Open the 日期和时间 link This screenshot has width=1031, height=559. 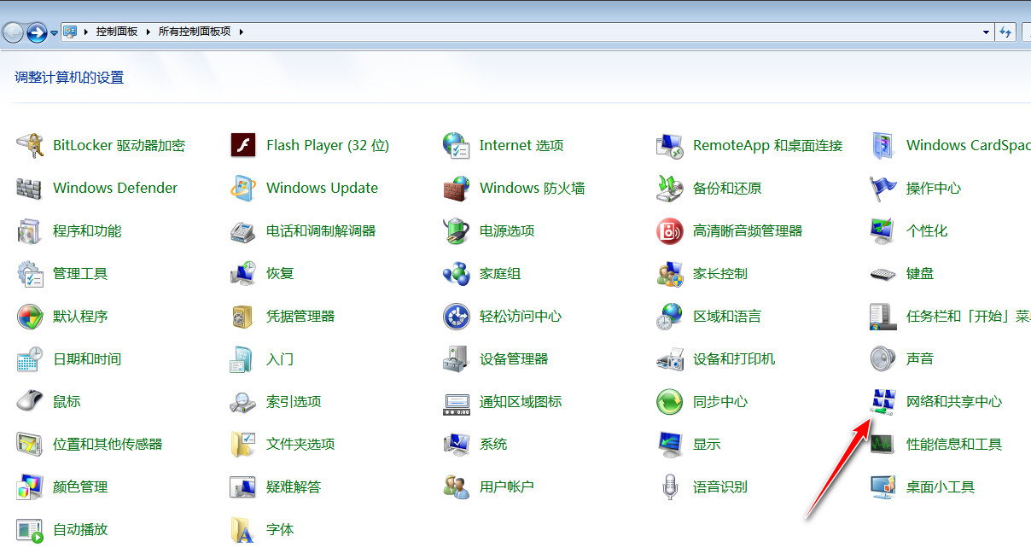(x=87, y=359)
